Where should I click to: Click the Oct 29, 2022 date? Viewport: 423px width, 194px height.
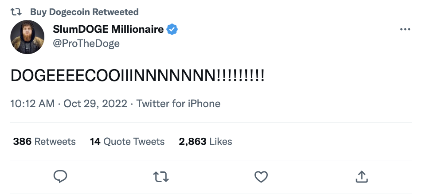click(x=95, y=104)
